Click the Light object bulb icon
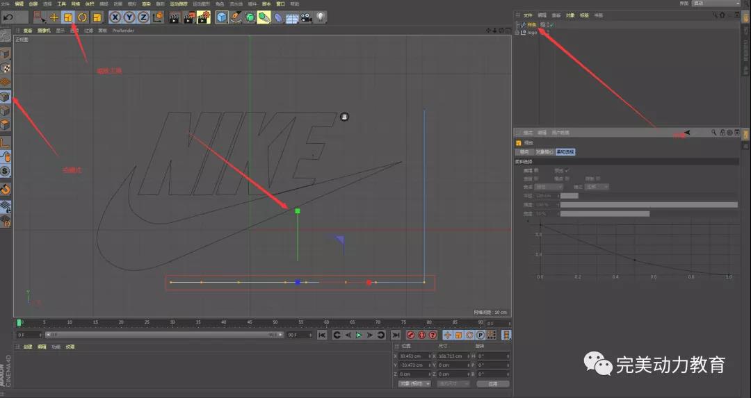 (x=321, y=17)
